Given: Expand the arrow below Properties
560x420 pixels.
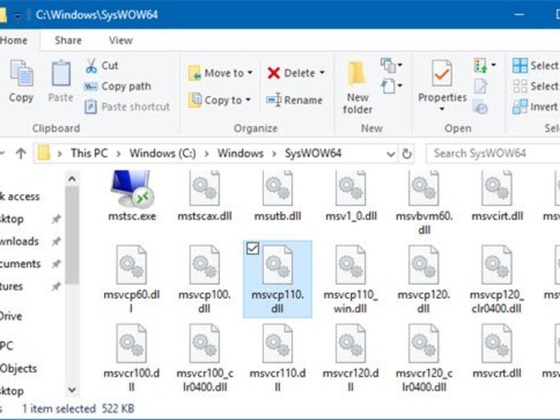Looking at the screenshot, I should (442, 110).
